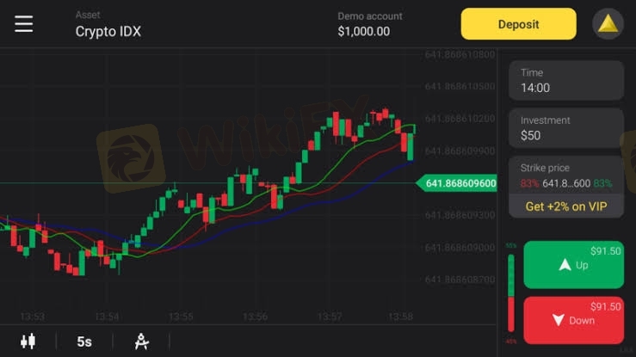
Task: Click the white down arrow icon
Action: point(559,320)
